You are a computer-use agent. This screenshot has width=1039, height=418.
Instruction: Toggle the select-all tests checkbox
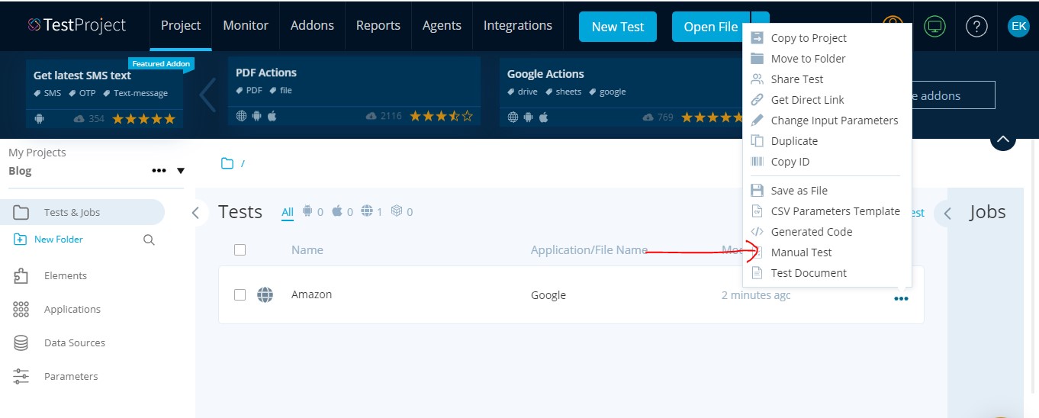240,249
